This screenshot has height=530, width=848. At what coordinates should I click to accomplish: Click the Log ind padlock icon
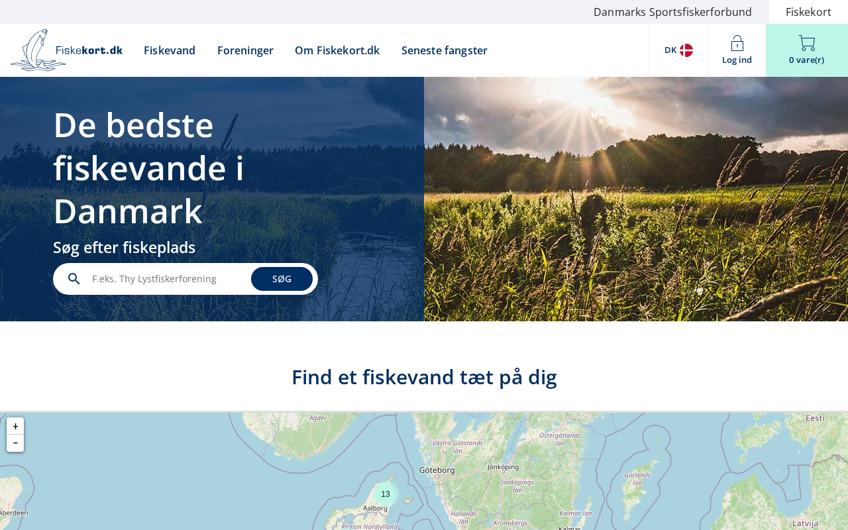pos(737,43)
